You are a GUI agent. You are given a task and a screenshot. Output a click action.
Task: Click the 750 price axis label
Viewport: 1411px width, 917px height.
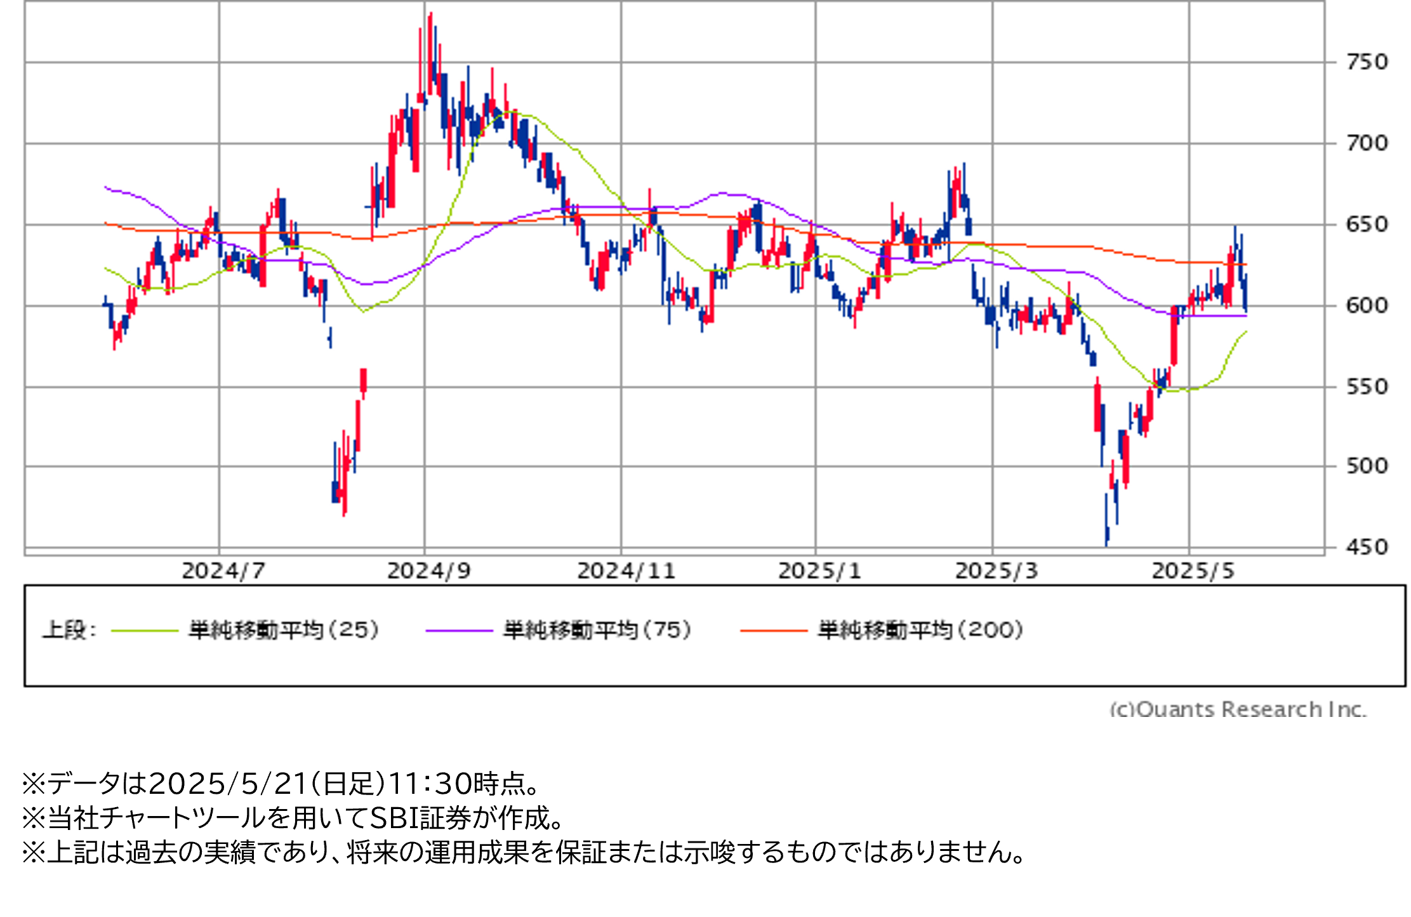pyautogui.click(x=1367, y=62)
